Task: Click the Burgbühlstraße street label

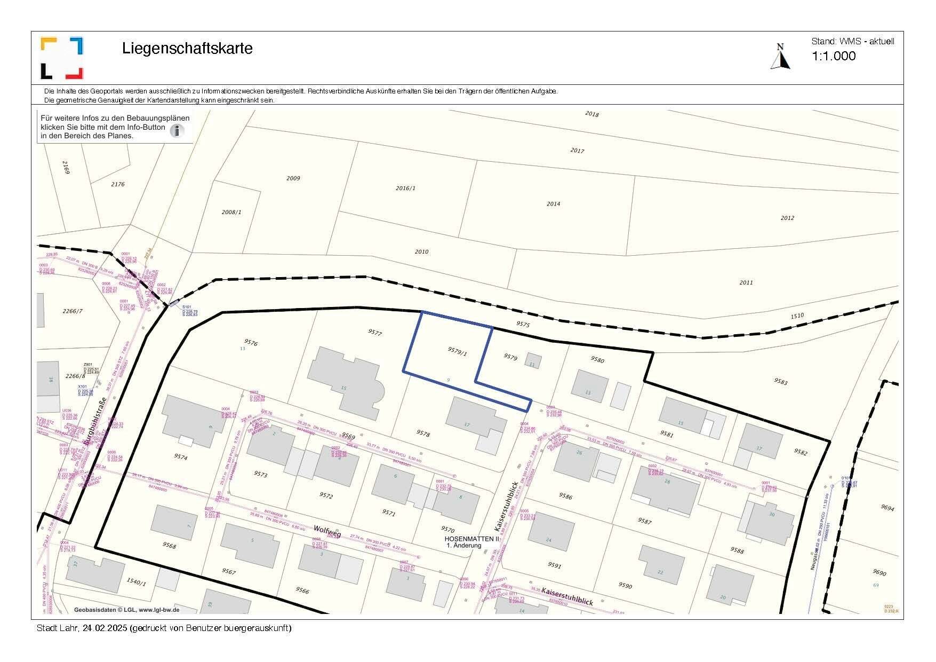Action: (x=96, y=421)
